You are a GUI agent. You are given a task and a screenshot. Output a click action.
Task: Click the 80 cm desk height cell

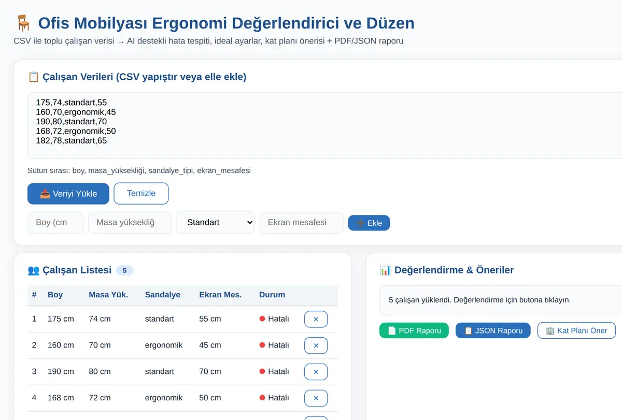(x=100, y=371)
